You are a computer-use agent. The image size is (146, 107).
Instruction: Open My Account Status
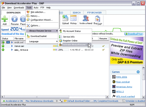[x=75, y=31]
